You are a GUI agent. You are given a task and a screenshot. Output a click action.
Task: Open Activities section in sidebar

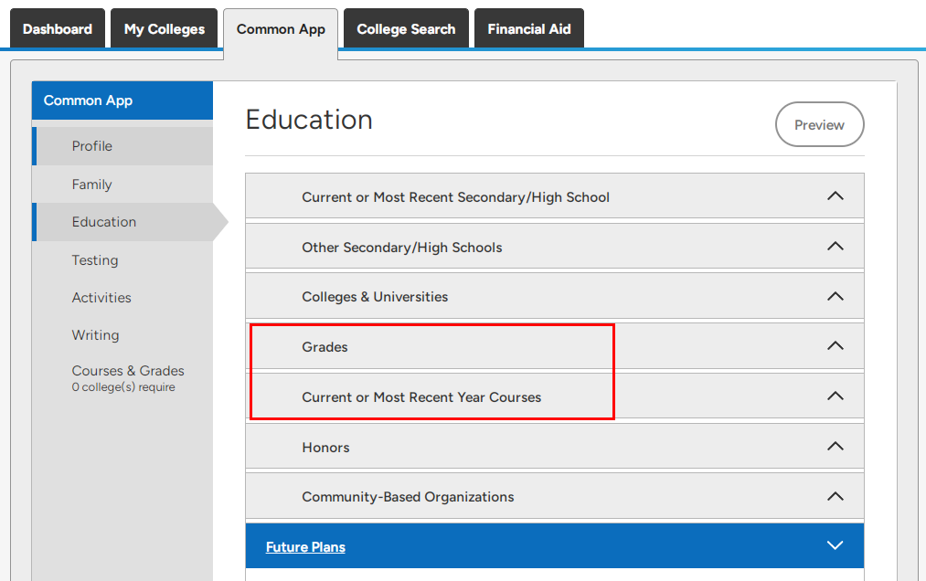click(122, 298)
